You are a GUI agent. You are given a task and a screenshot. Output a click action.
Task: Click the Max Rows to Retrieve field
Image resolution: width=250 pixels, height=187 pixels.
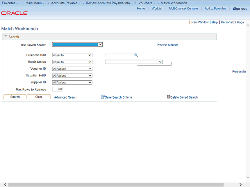[x=57, y=89]
